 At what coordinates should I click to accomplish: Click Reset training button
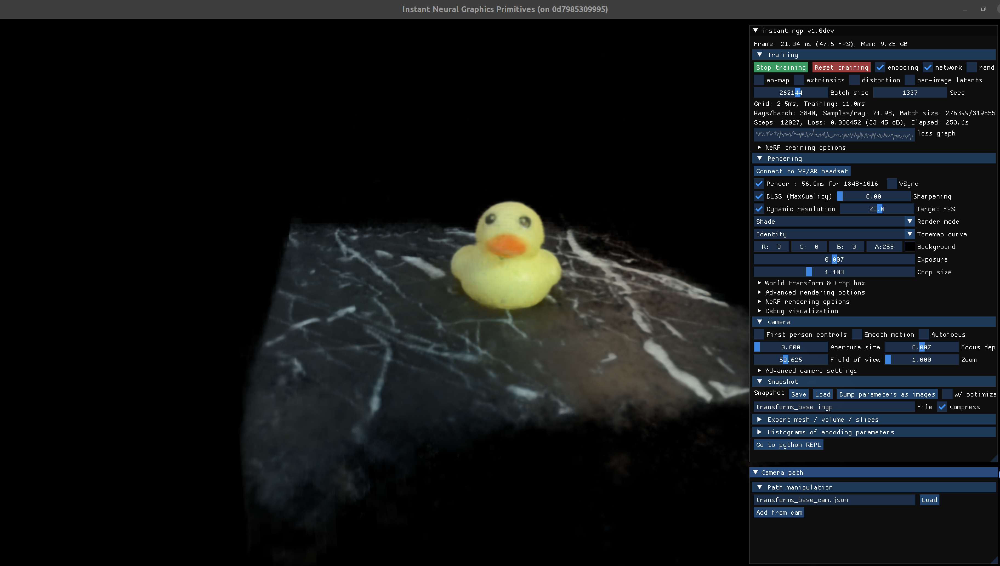click(x=841, y=68)
